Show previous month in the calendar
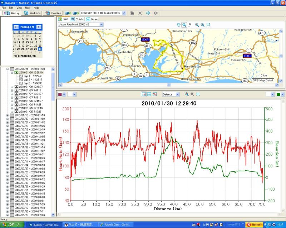 click(x=16, y=27)
